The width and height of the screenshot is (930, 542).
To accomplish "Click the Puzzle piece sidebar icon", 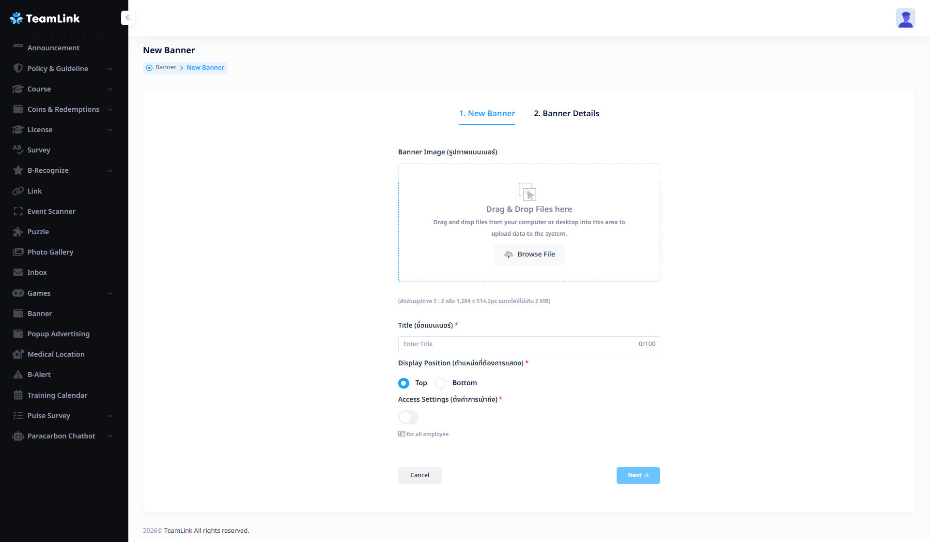I will (18, 232).
